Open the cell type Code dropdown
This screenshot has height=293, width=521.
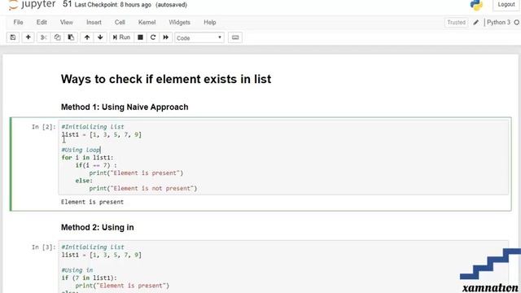pos(199,38)
